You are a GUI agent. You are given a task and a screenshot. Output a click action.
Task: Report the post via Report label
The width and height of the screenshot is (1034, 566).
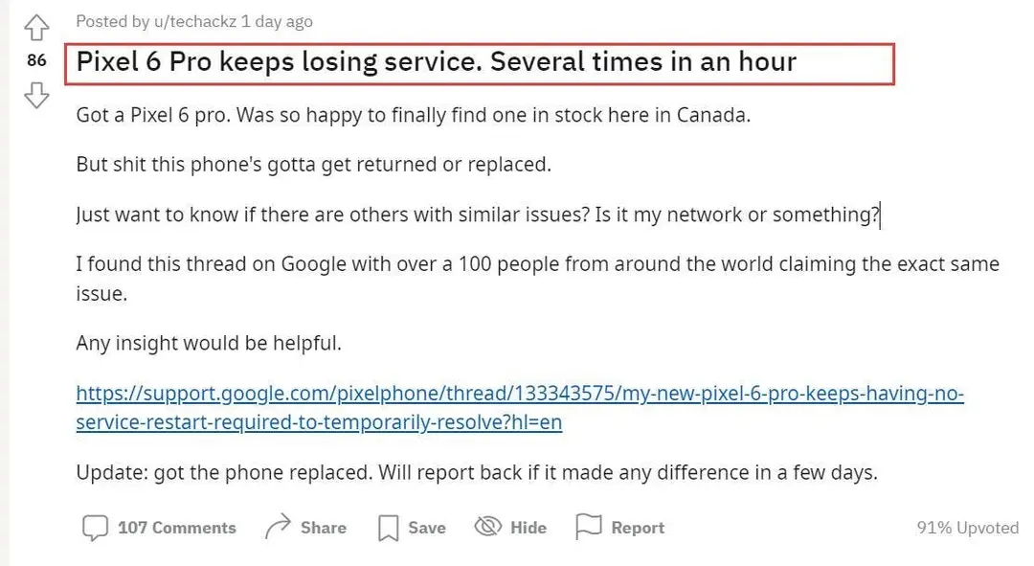tap(638, 528)
